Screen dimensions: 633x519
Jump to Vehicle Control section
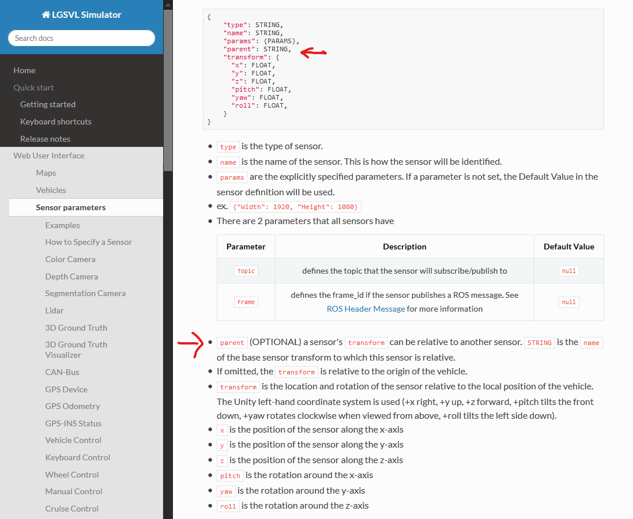click(73, 440)
